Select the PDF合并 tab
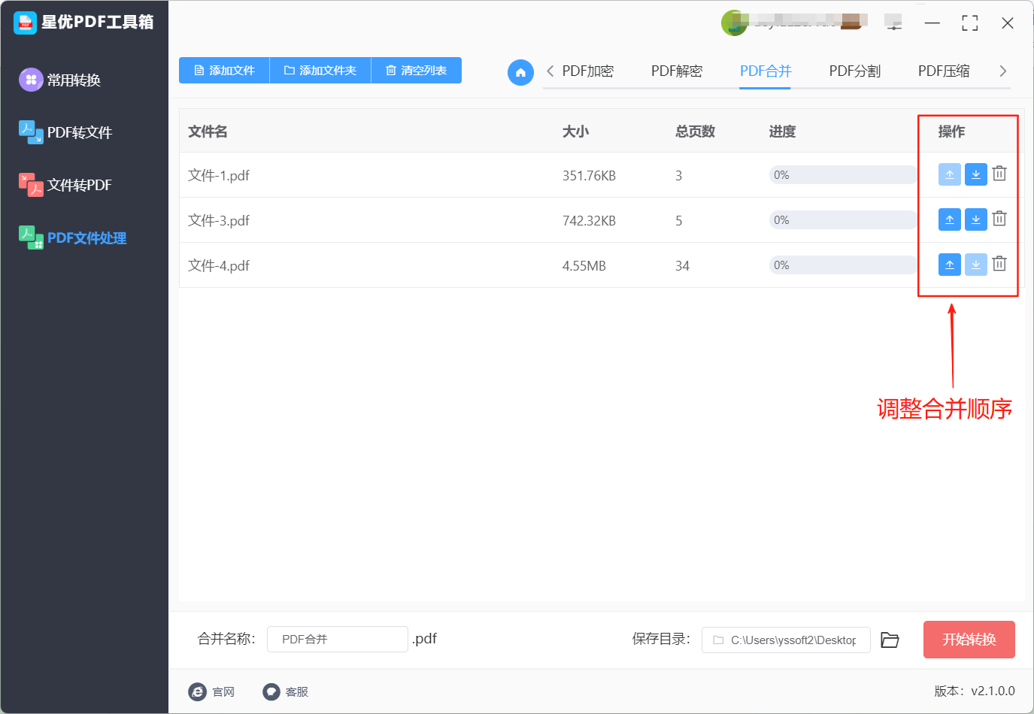The width and height of the screenshot is (1034, 714). [766, 71]
